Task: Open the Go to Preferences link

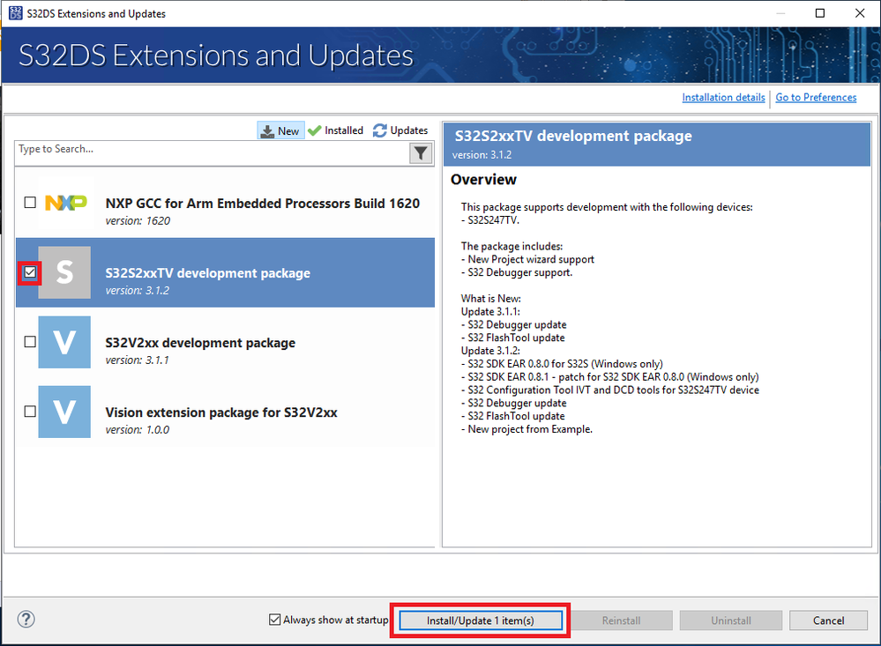Action: [816, 97]
